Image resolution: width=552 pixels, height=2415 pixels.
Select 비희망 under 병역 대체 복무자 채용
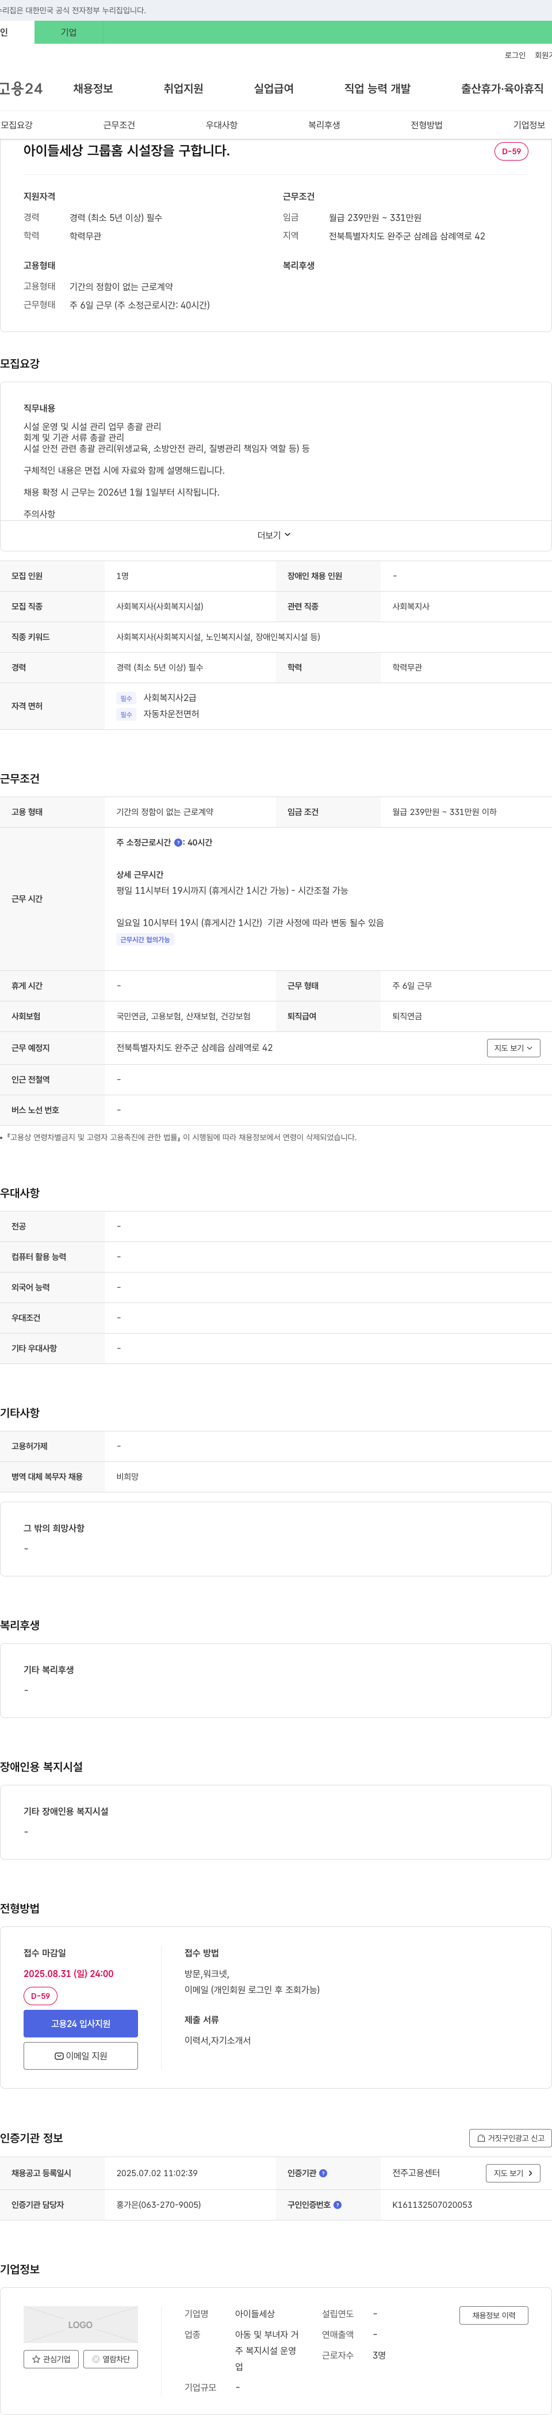click(128, 1476)
